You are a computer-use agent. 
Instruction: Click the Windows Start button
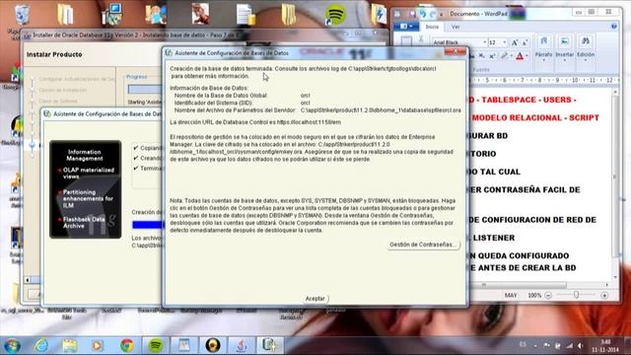12,345
